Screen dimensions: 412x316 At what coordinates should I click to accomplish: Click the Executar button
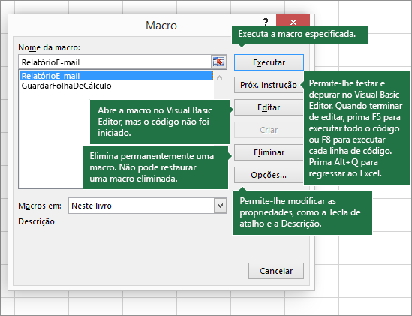(269, 62)
